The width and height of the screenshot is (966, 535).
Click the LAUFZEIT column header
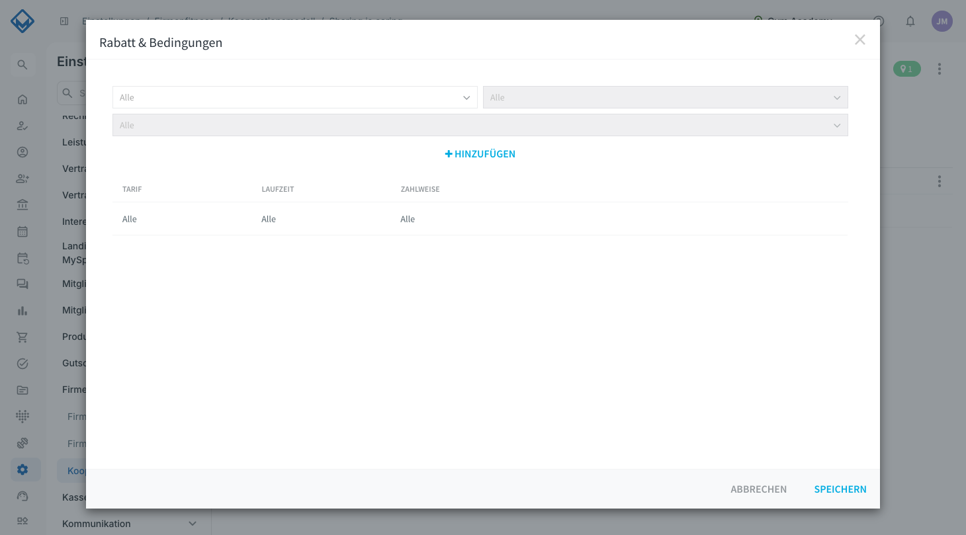(278, 189)
